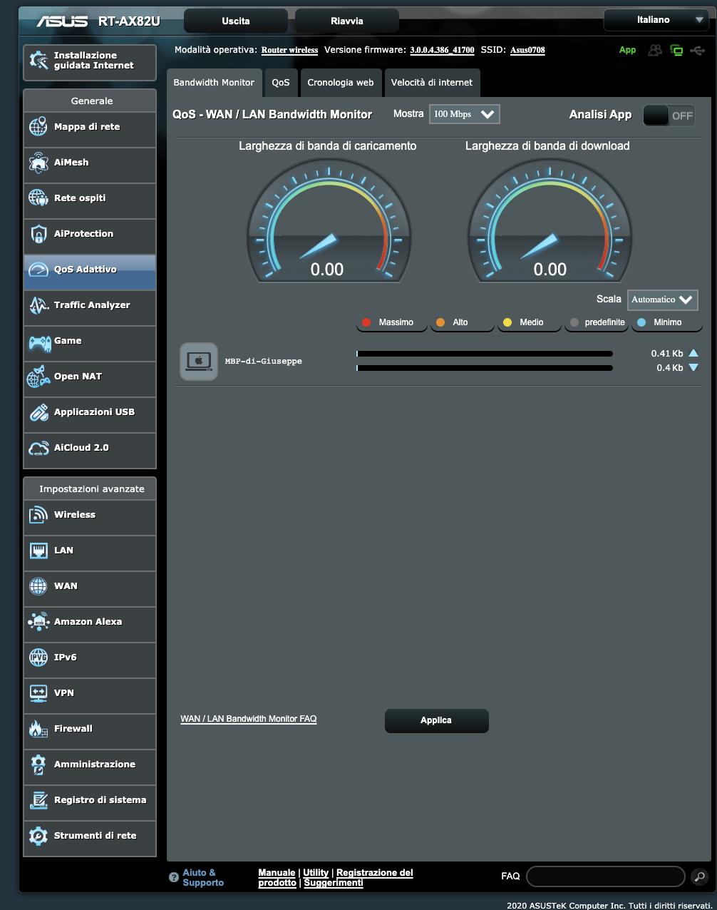The height and width of the screenshot is (910, 717).
Task: Open the AiCloud 2.0 cloud icon
Action: pyautogui.click(x=38, y=448)
